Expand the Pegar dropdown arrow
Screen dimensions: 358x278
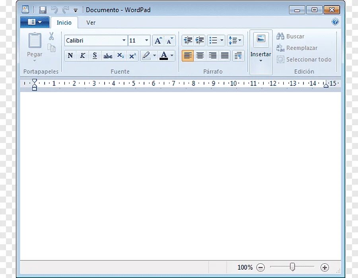tap(35, 61)
